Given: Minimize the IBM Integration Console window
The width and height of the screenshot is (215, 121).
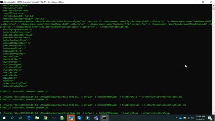Looking at the screenshot, I should click(x=196, y=2).
